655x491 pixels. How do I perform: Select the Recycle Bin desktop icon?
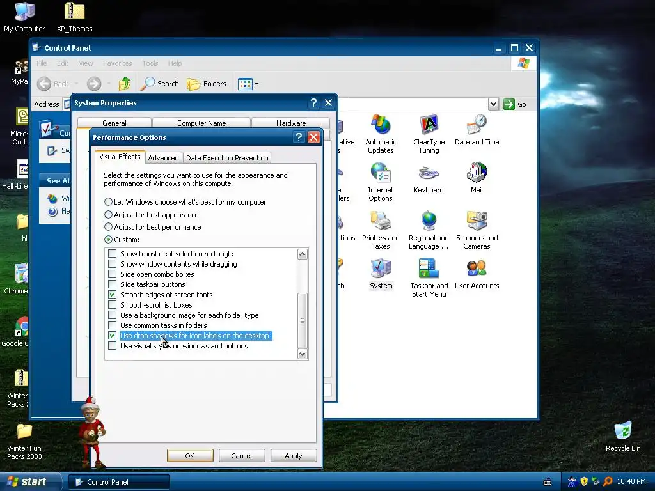point(623,437)
